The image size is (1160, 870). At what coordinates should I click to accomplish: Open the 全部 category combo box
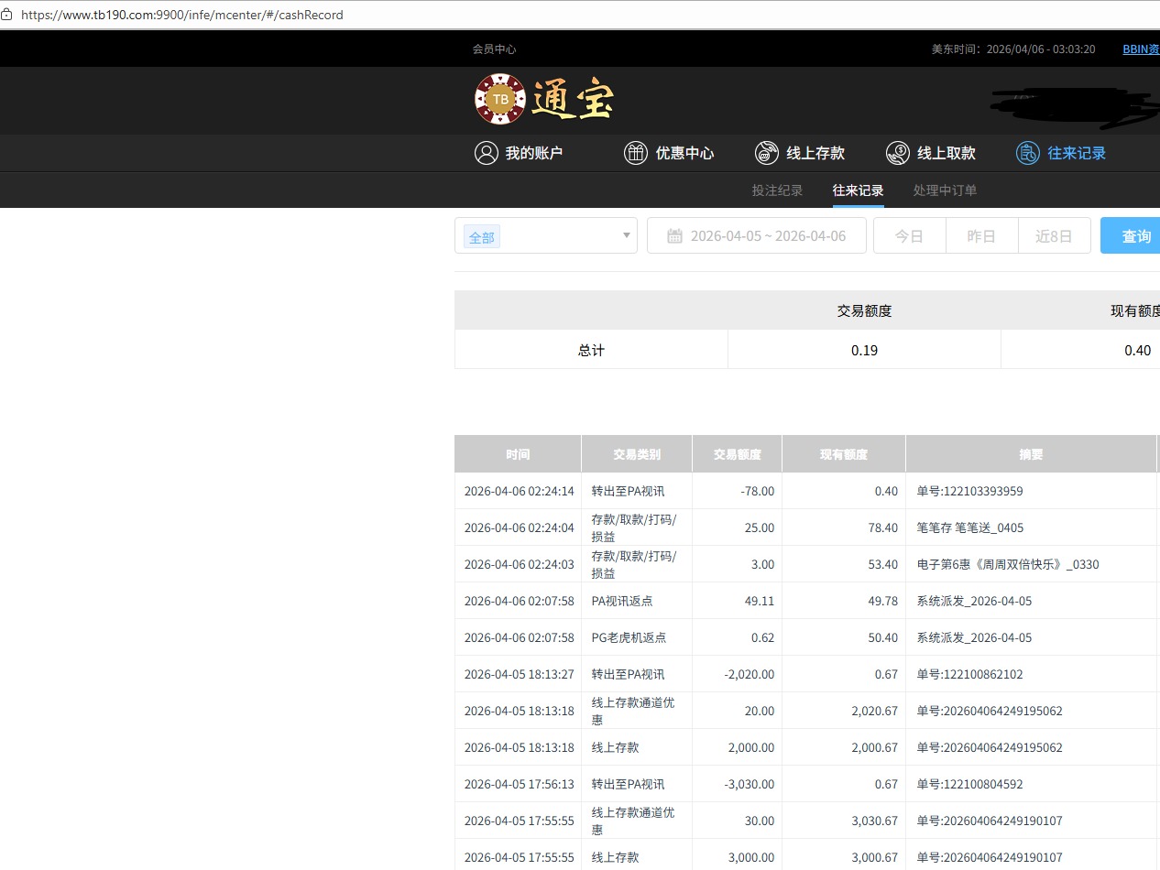pos(545,235)
